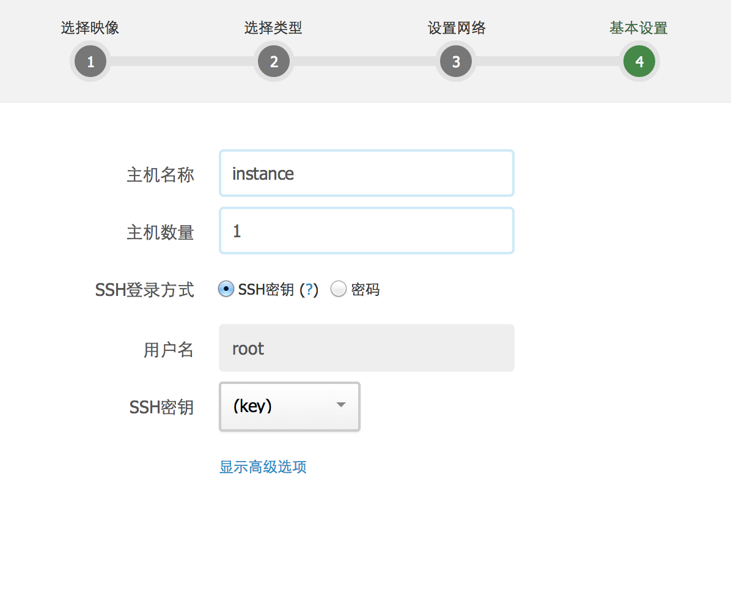Expand 显示高级选项 advanced options

point(263,467)
